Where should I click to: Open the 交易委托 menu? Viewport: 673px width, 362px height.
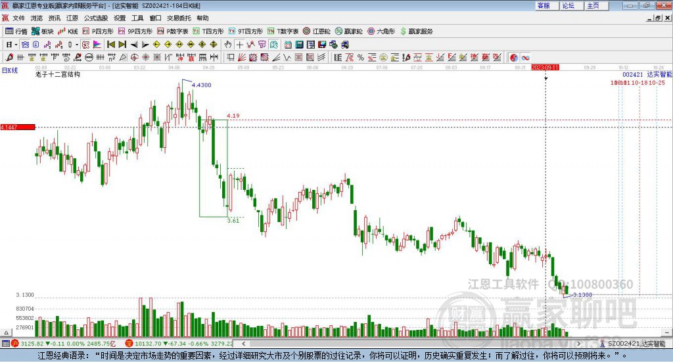[179, 18]
